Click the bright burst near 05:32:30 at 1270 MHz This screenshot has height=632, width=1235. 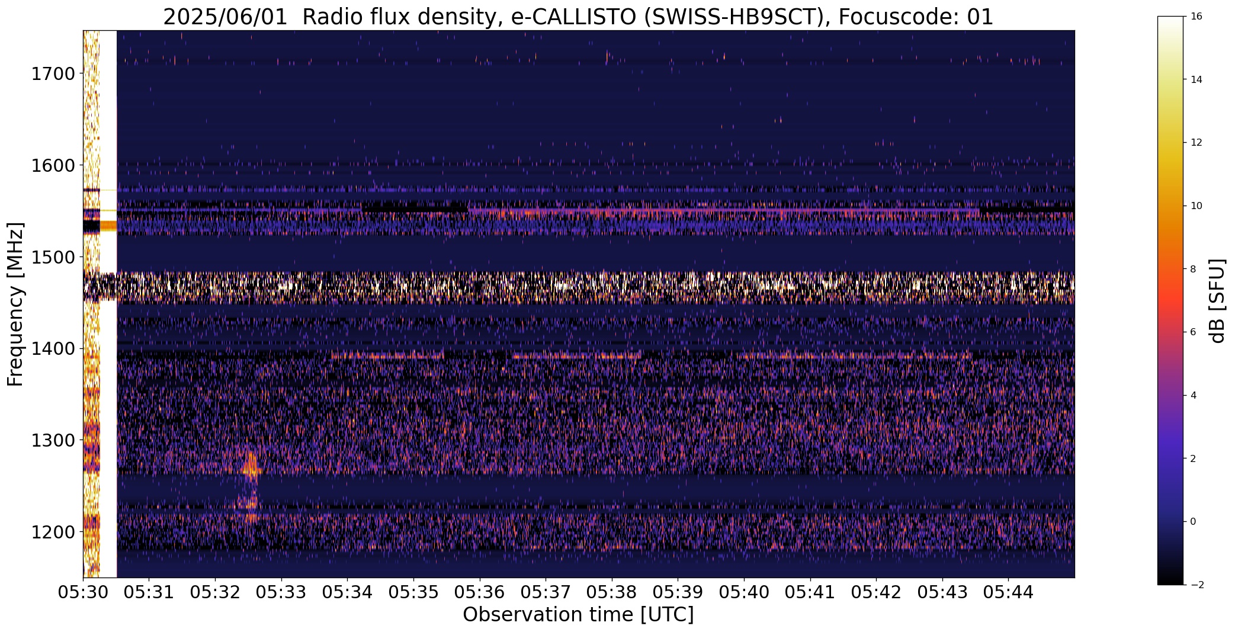[x=251, y=464]
